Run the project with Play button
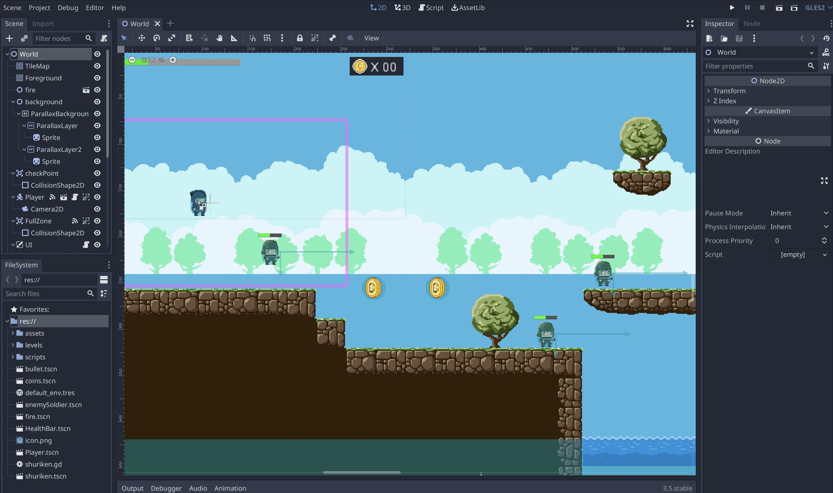The height and width of the screenshot is (493, 833). click(x=732, y=8)
